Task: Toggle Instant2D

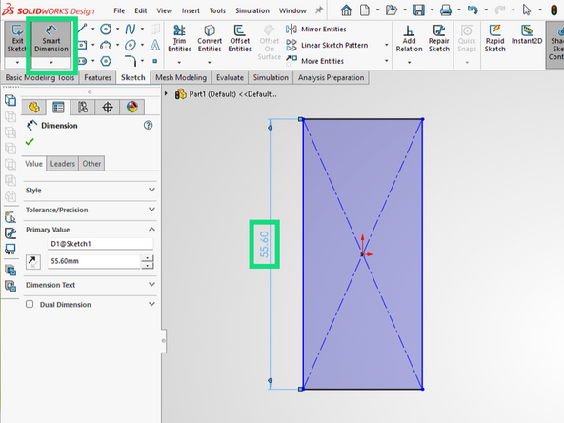Action: (x=527, y=35)
